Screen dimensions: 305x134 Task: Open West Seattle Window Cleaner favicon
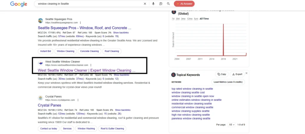pos(41,63)
